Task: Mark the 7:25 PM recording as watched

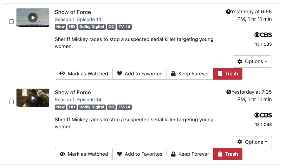Action: [x=84, y=154]
